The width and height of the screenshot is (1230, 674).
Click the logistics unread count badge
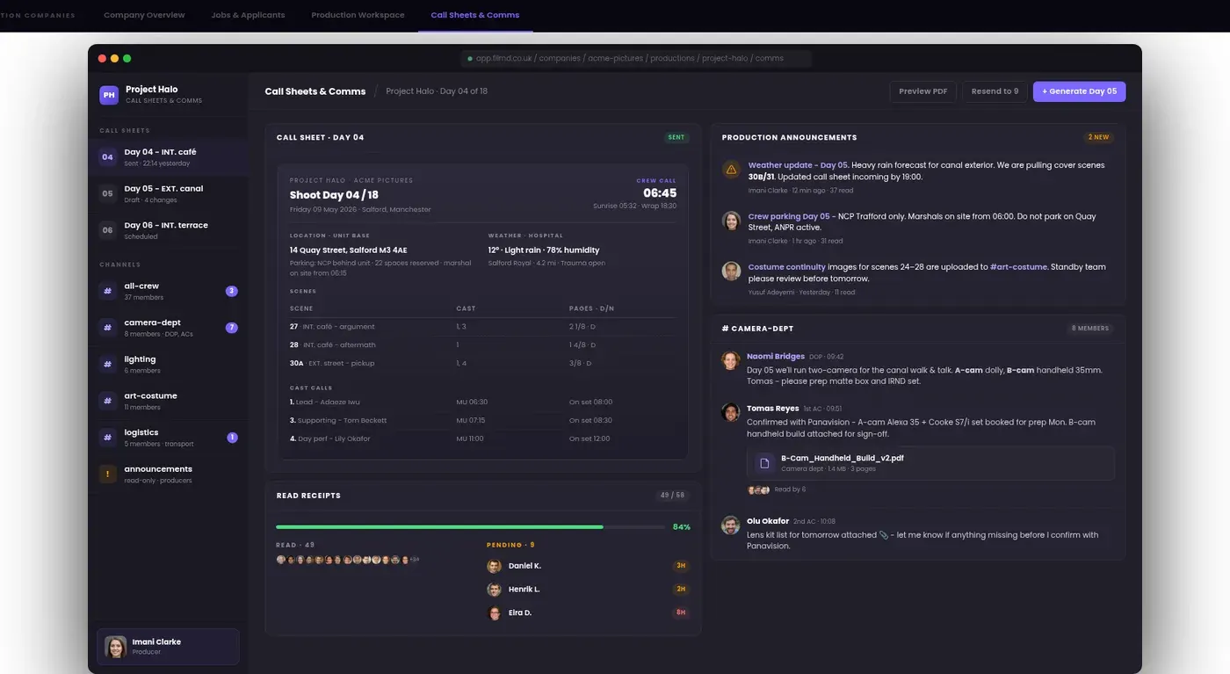[x=232, y=438]
